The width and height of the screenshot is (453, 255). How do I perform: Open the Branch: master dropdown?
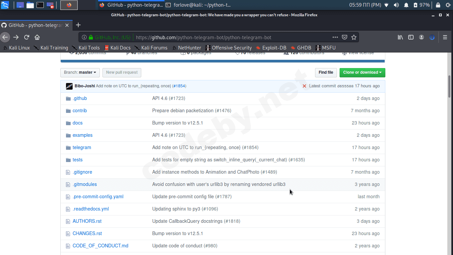pos(80,72)
